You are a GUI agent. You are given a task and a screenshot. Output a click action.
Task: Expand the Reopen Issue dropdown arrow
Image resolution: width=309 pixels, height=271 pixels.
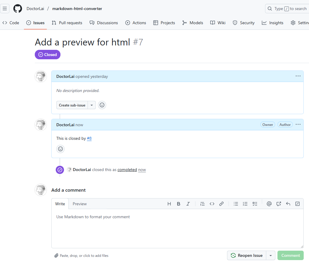(x=271, y=255)
